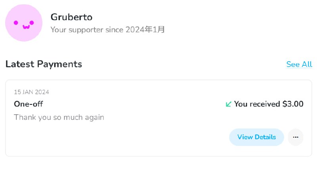Viewport: 317px width, 176px height.
Task: Click the 15 JAN 2024 payment date
Action: (31, 92)
